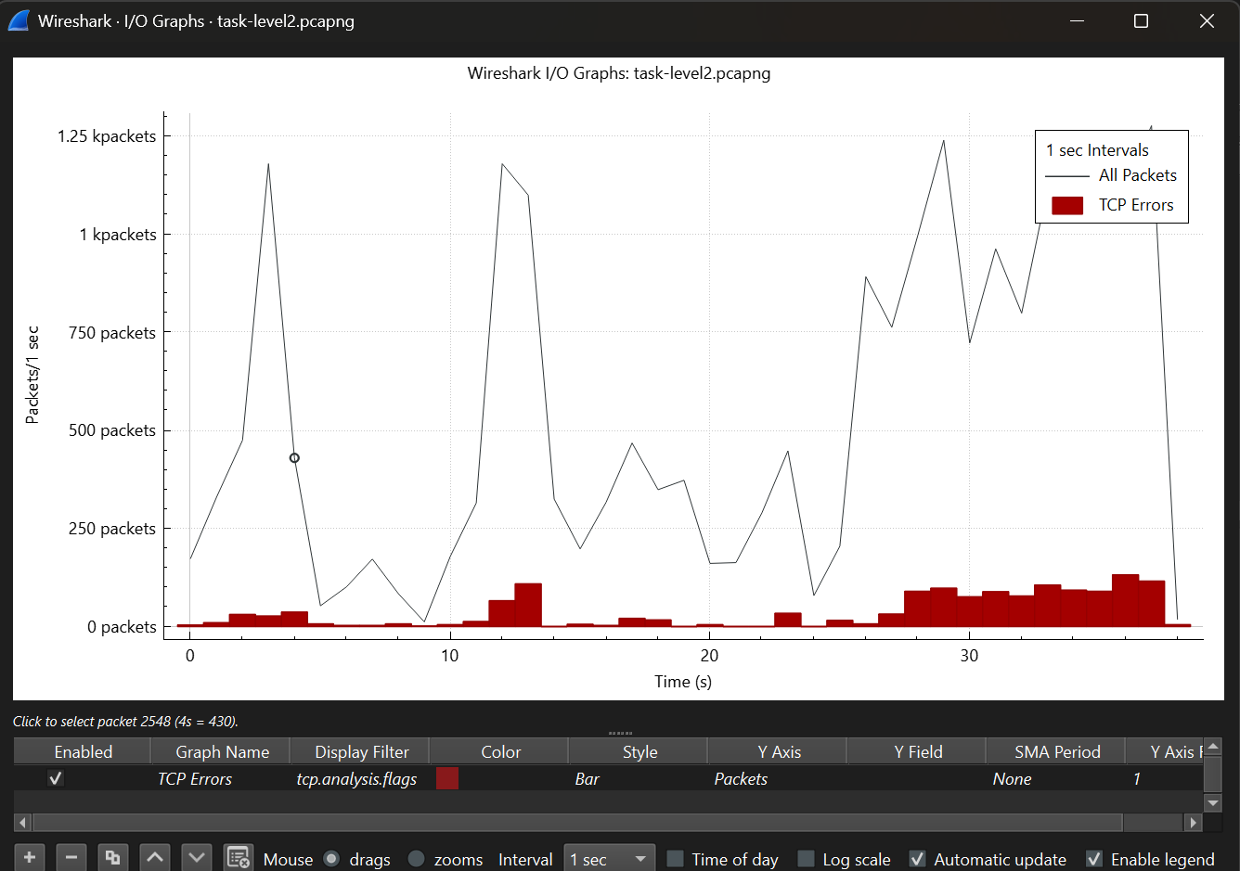Click the table's vertical scrollbar down arrow
Image resolution: width=1240 pixels, height=871 pixels.
[x=1213, y=803]
